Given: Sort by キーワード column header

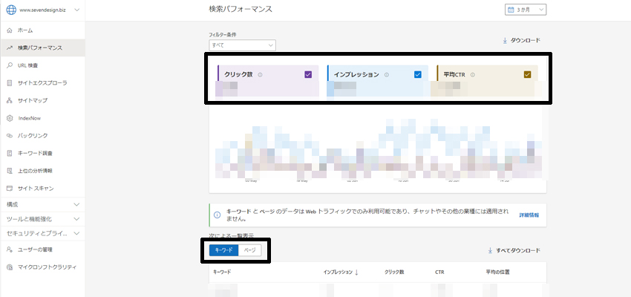Looking at the screenshot, I should point(222,272).
